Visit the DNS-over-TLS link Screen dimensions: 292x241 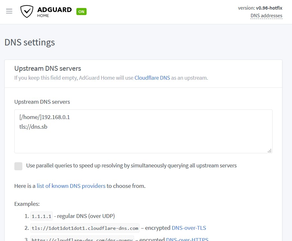[x=189, y=228]
